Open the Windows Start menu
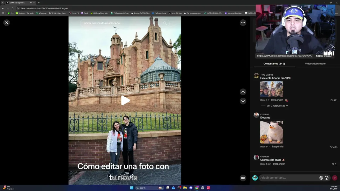 [132, 188]
